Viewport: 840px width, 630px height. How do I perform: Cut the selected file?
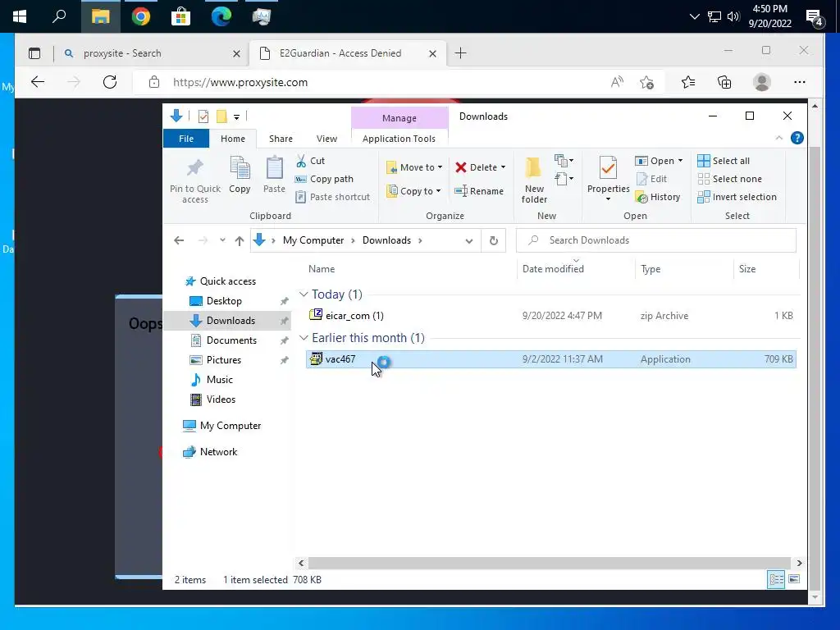(x=311, y=161)
